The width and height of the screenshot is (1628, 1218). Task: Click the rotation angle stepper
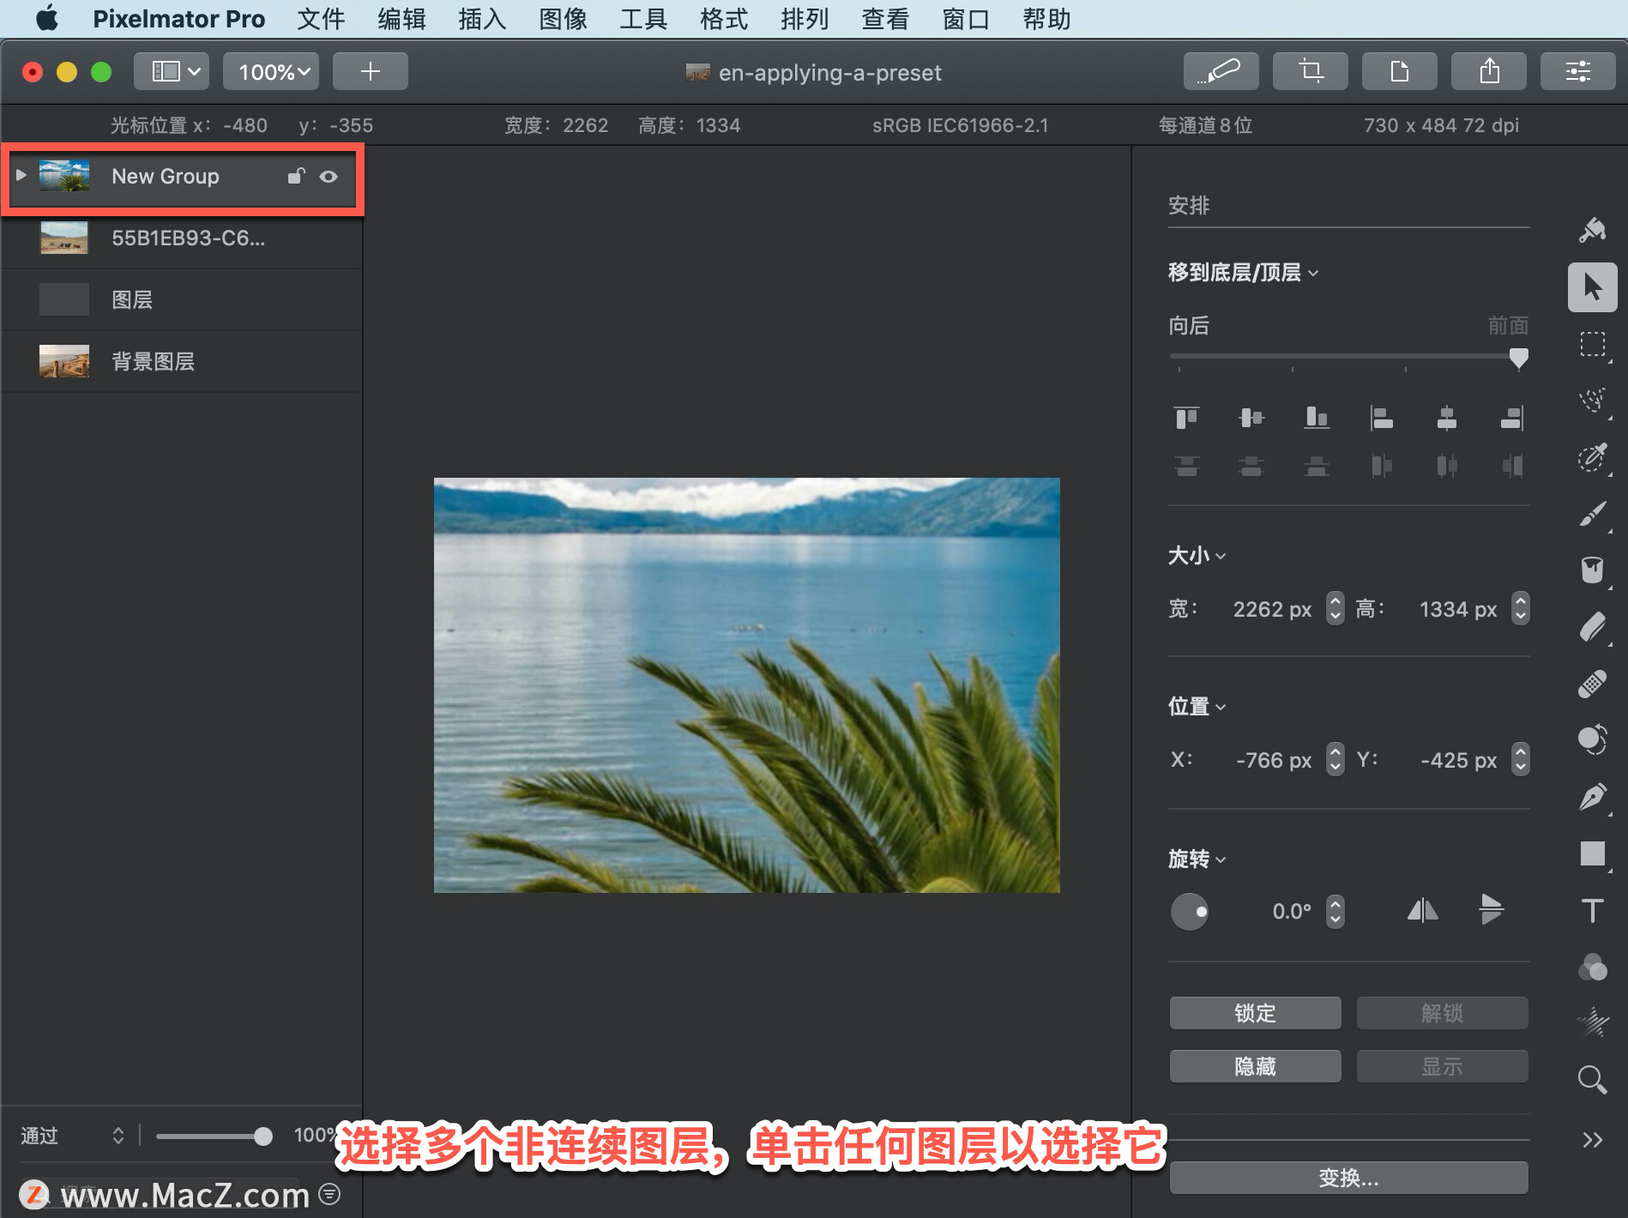pos(1335,911)
